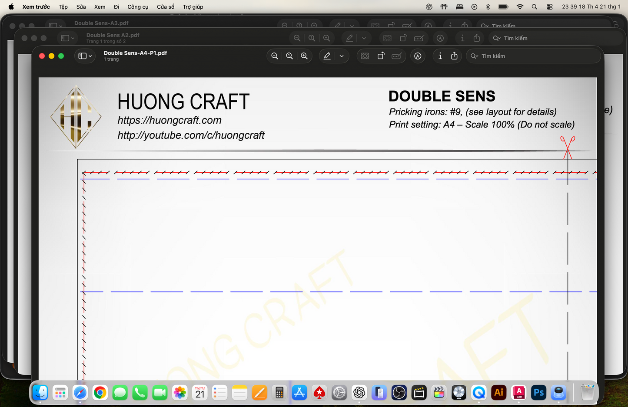Show the page at actual size
This screenshot has height=407, width=628.
pos(289,56)
